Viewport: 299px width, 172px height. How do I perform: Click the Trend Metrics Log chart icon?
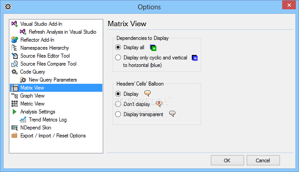(x=23, y=120)
